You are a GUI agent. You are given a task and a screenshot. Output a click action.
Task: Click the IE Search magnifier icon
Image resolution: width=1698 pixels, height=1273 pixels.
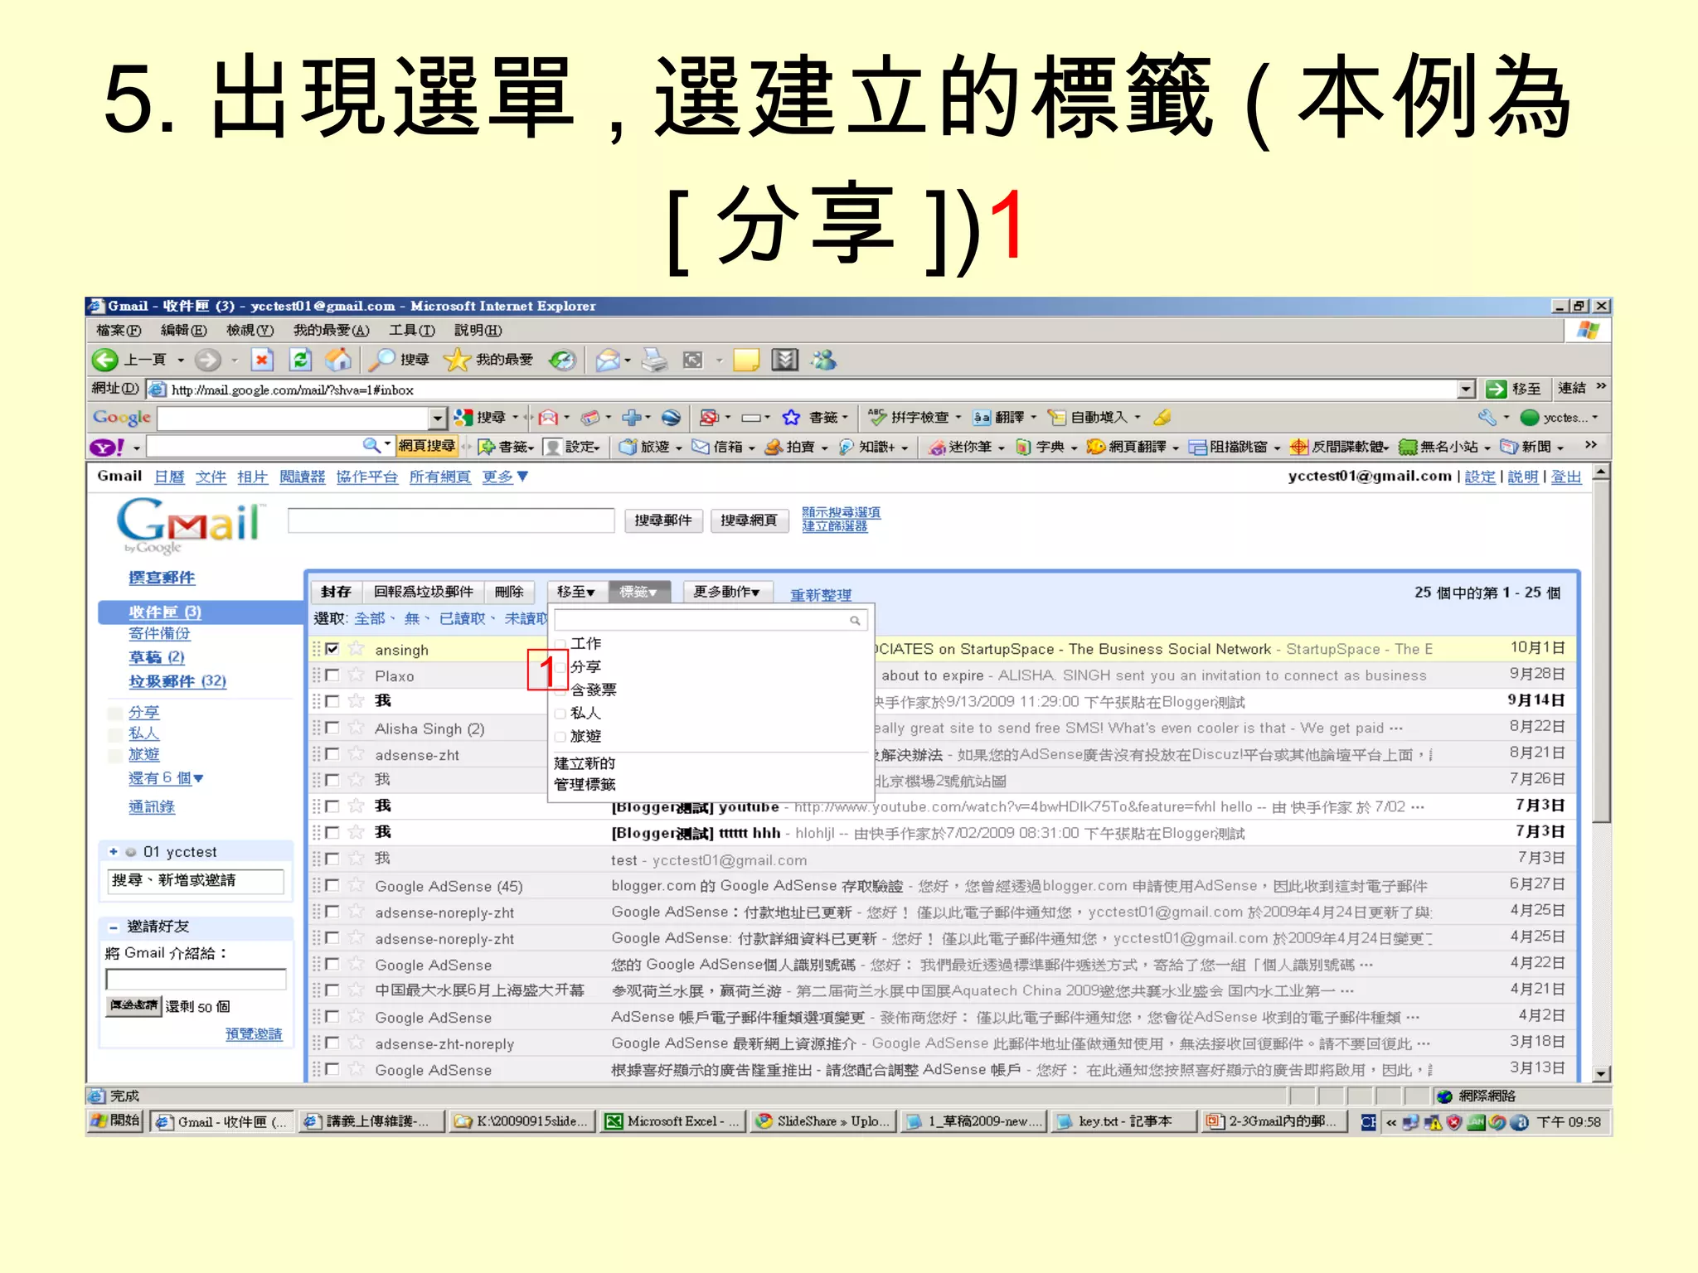point(381,360)
